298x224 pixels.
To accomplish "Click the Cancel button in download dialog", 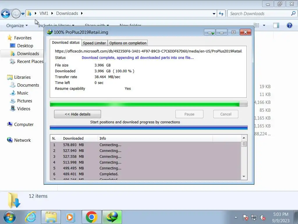I will 226,114.
